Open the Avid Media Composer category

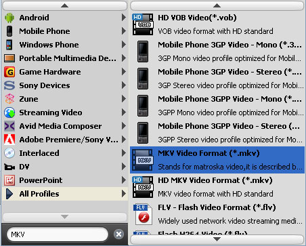[65, 126]
